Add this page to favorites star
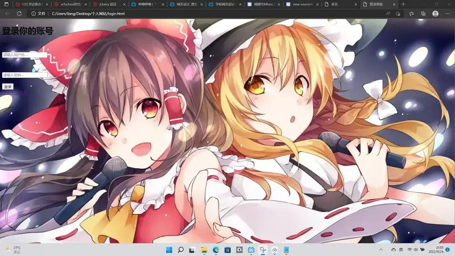 (x=398, y=14)
